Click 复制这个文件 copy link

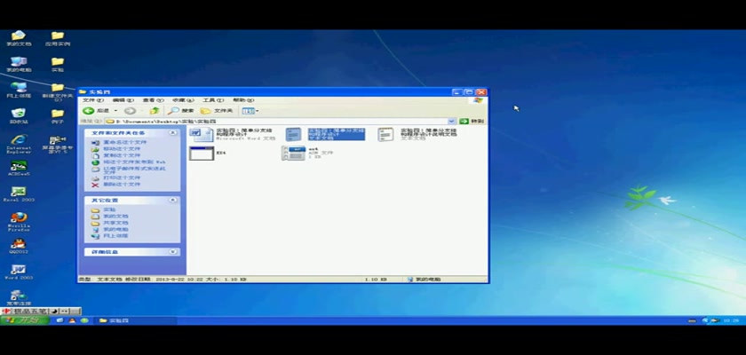coord(122,155)
